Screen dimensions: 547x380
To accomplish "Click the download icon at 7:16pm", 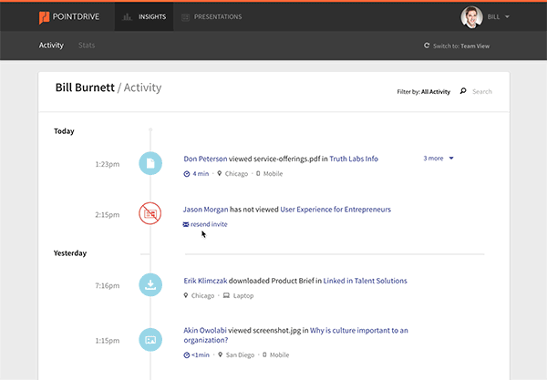I will [x=150, y=285].
